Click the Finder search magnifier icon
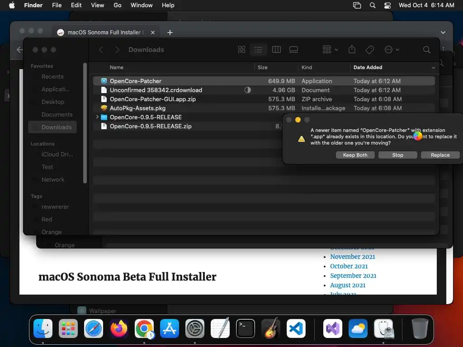The height and width of the screenshot is (347, 463). (x=427, y=50)
